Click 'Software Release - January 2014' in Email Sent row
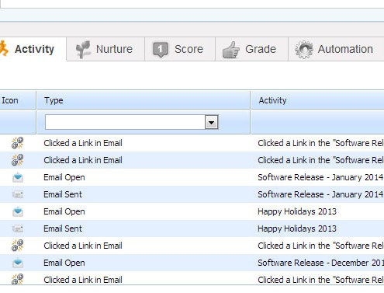 pos(320,194)
